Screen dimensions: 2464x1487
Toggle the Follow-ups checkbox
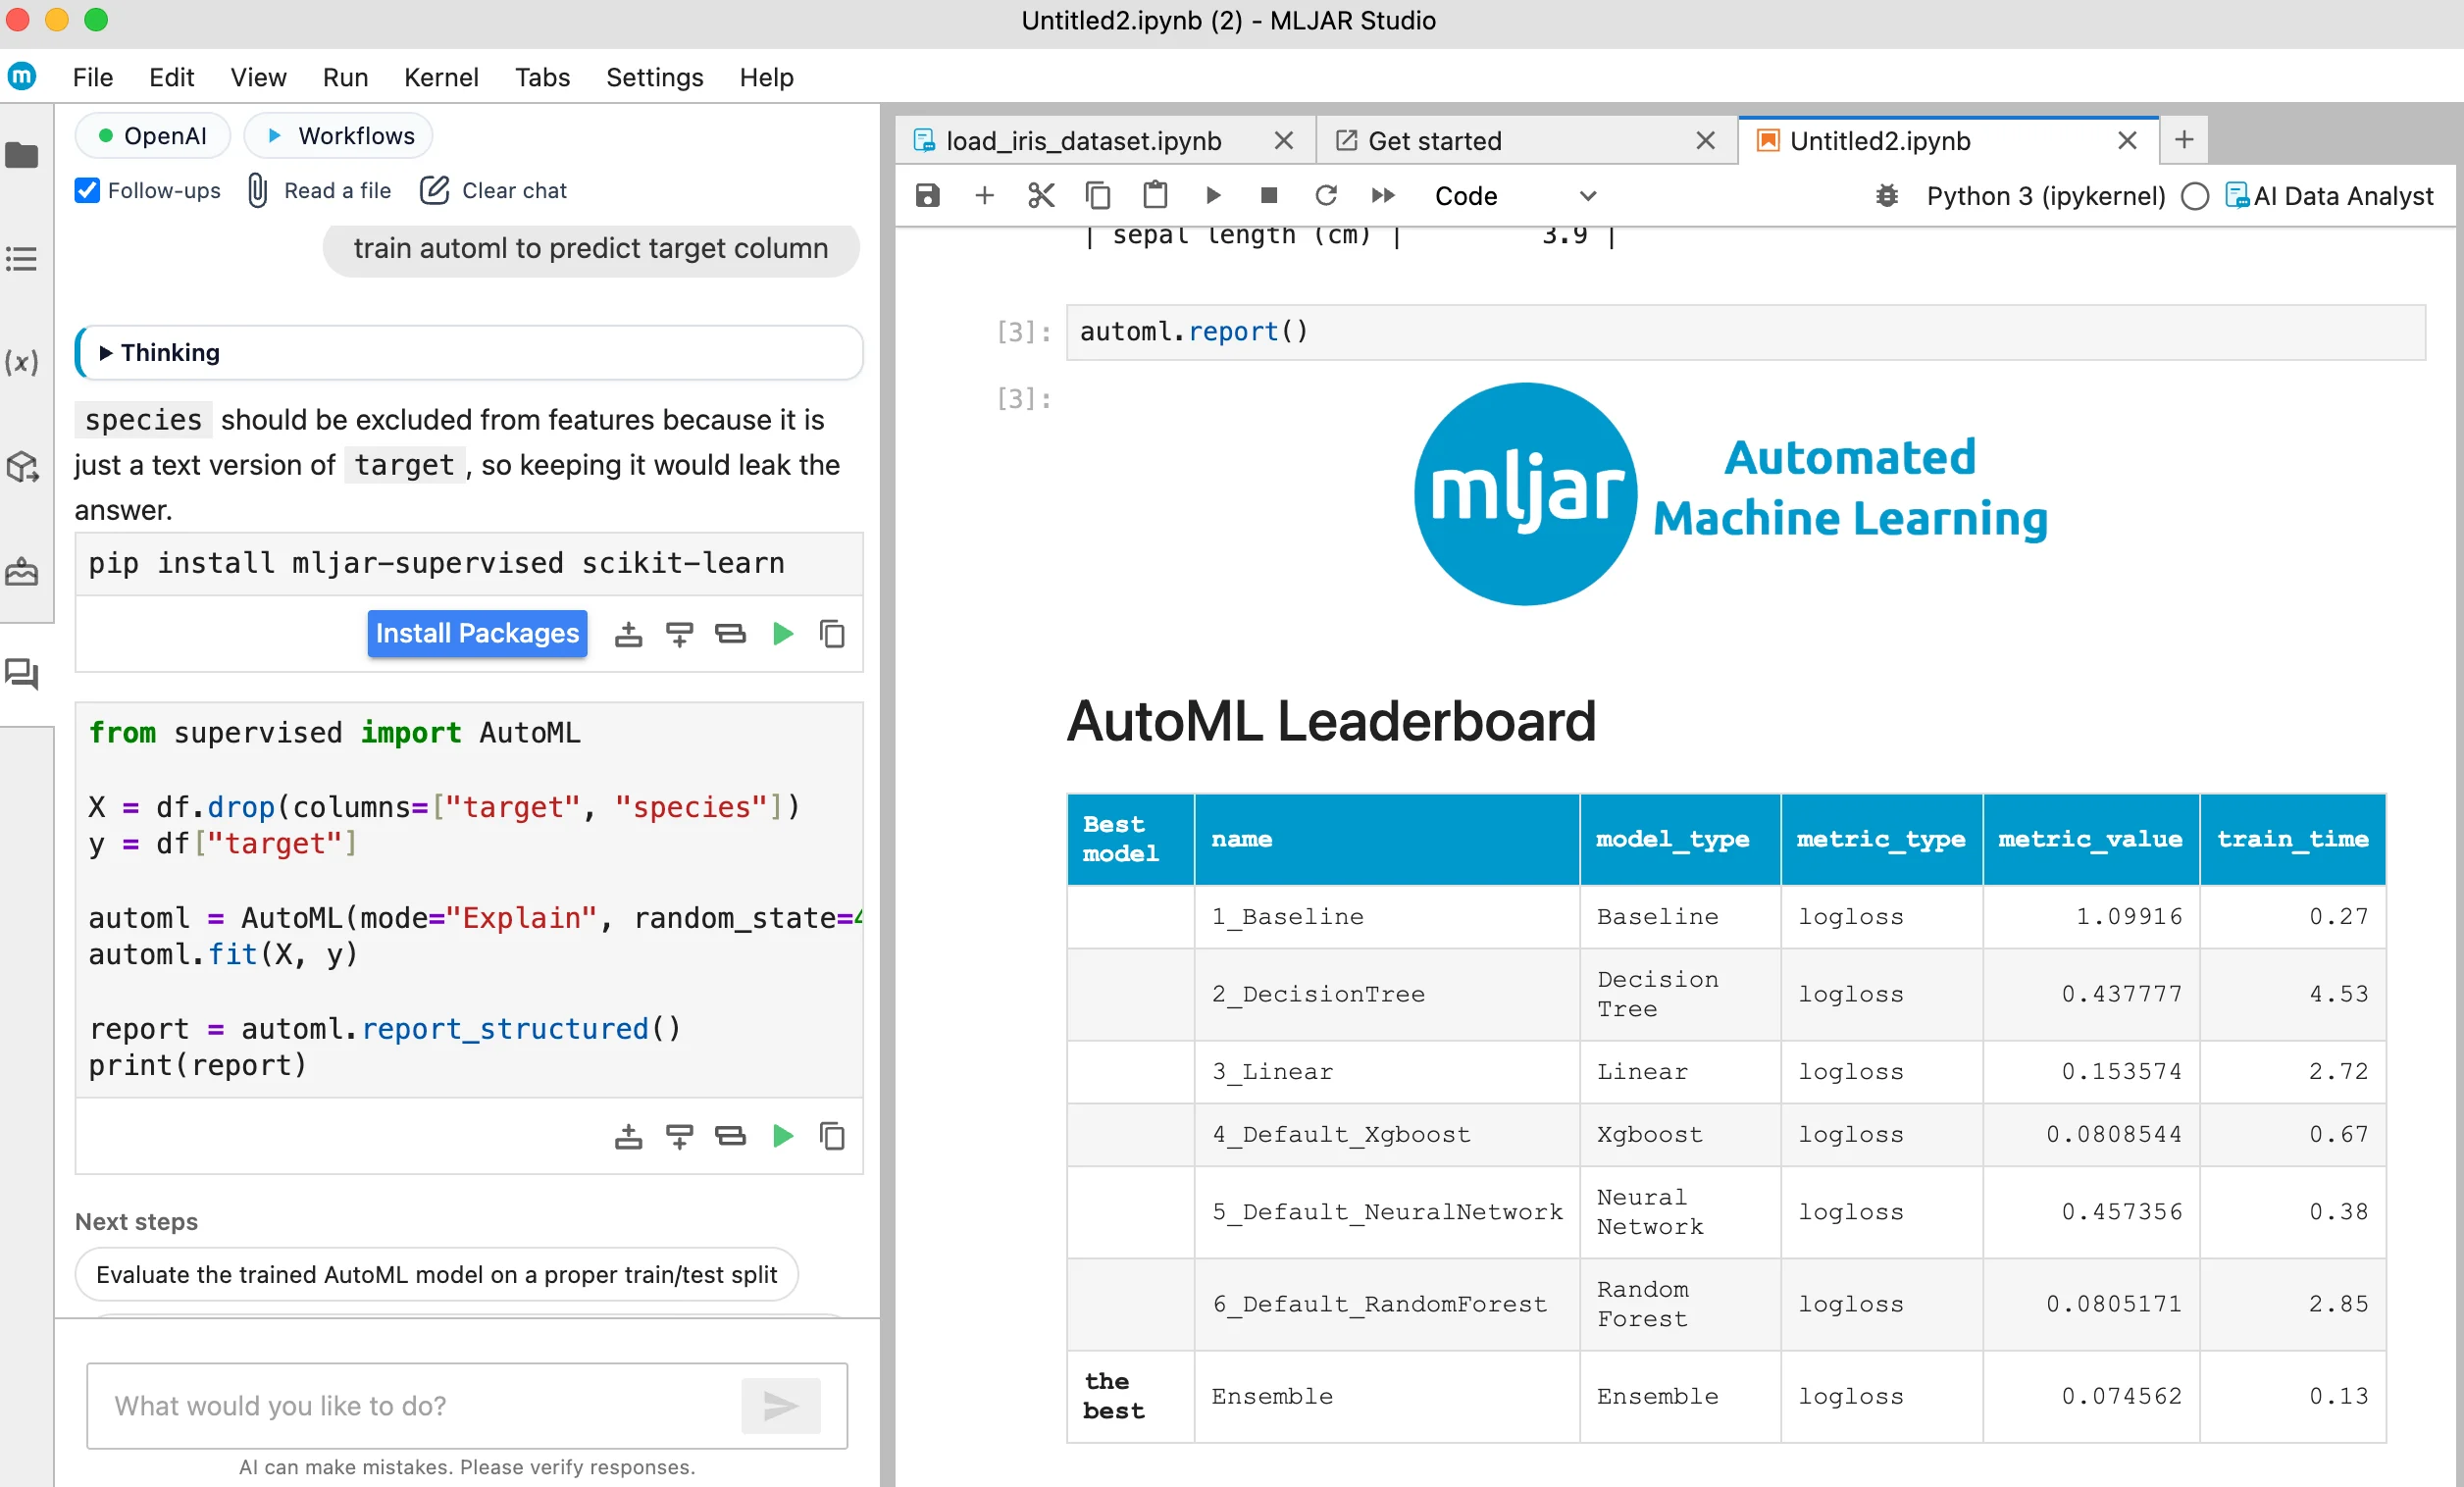[87, 190]
